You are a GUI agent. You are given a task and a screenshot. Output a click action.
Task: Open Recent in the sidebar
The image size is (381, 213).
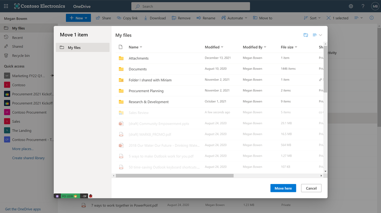(x=17, y=38)
